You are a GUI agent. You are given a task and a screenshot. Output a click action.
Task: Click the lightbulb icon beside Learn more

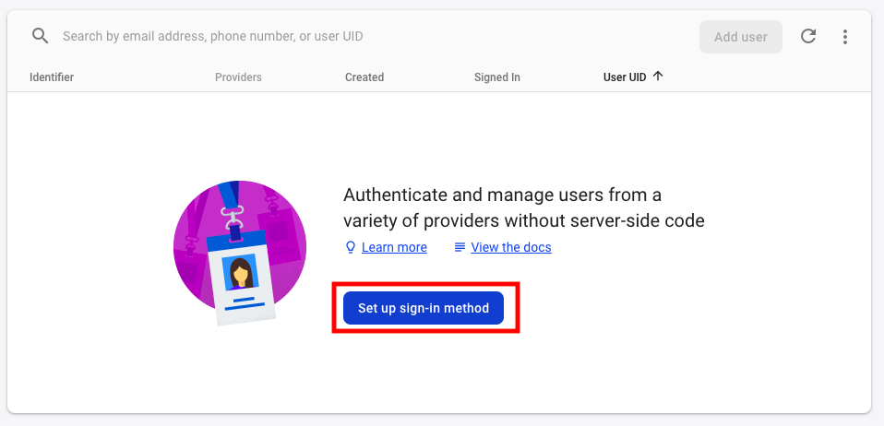click(351, 247)
